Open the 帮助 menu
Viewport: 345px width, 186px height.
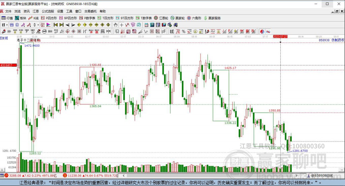102,11
